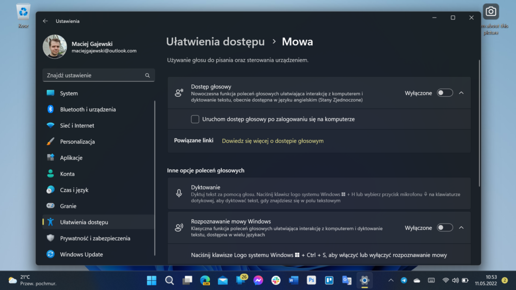Open Messenger from the taskbar
The image size is (516, 290).
259,281
